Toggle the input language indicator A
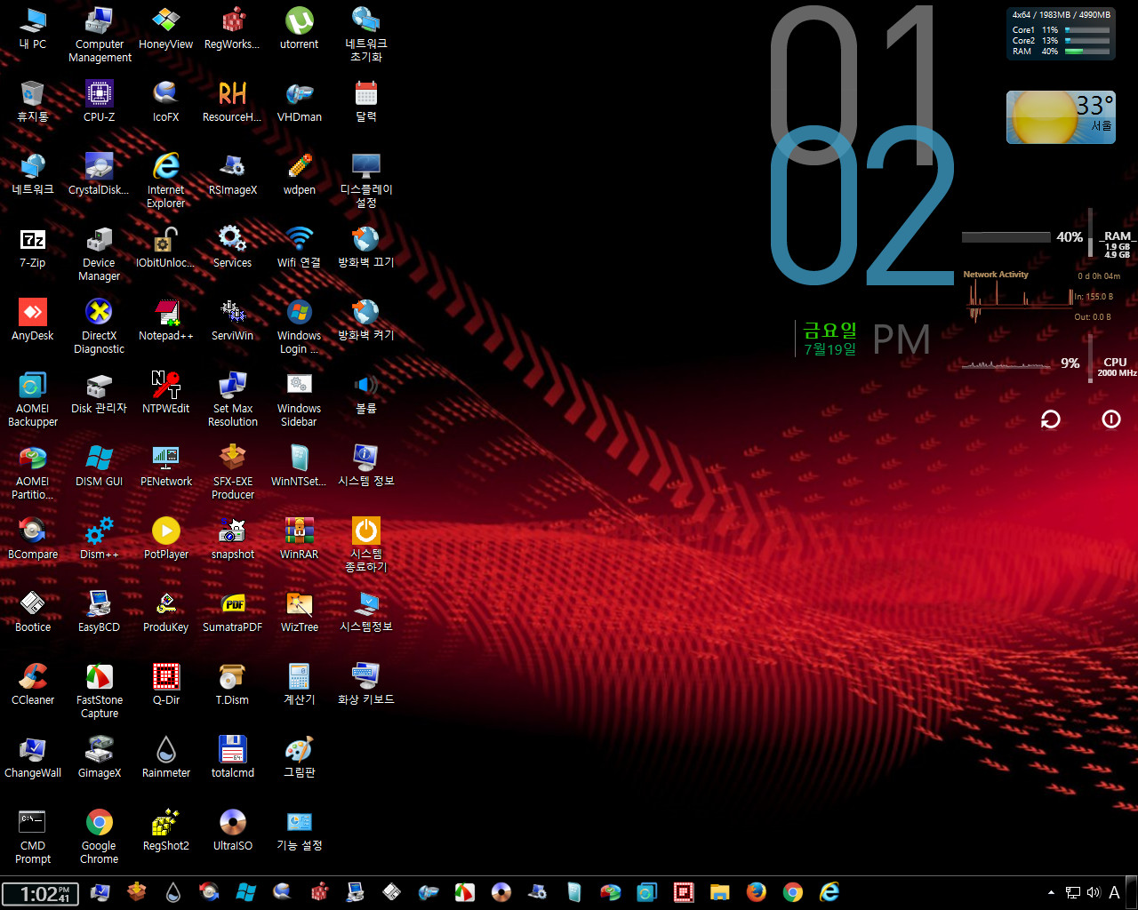The image size is (1138, 910). pyautogui.click(x=1114, y=893)
